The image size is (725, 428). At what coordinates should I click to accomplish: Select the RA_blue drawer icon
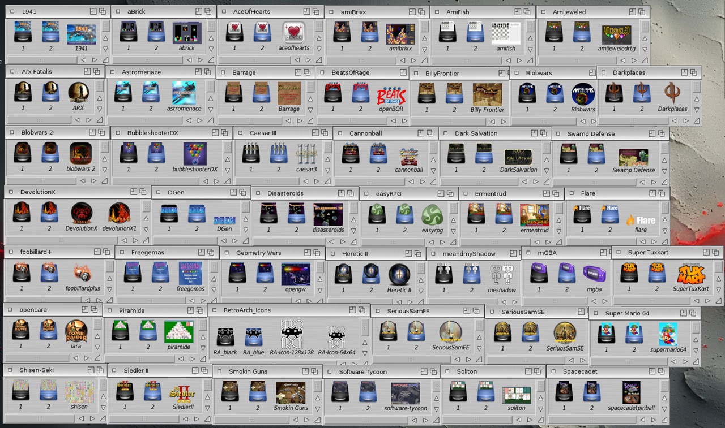tap(253, 337)
